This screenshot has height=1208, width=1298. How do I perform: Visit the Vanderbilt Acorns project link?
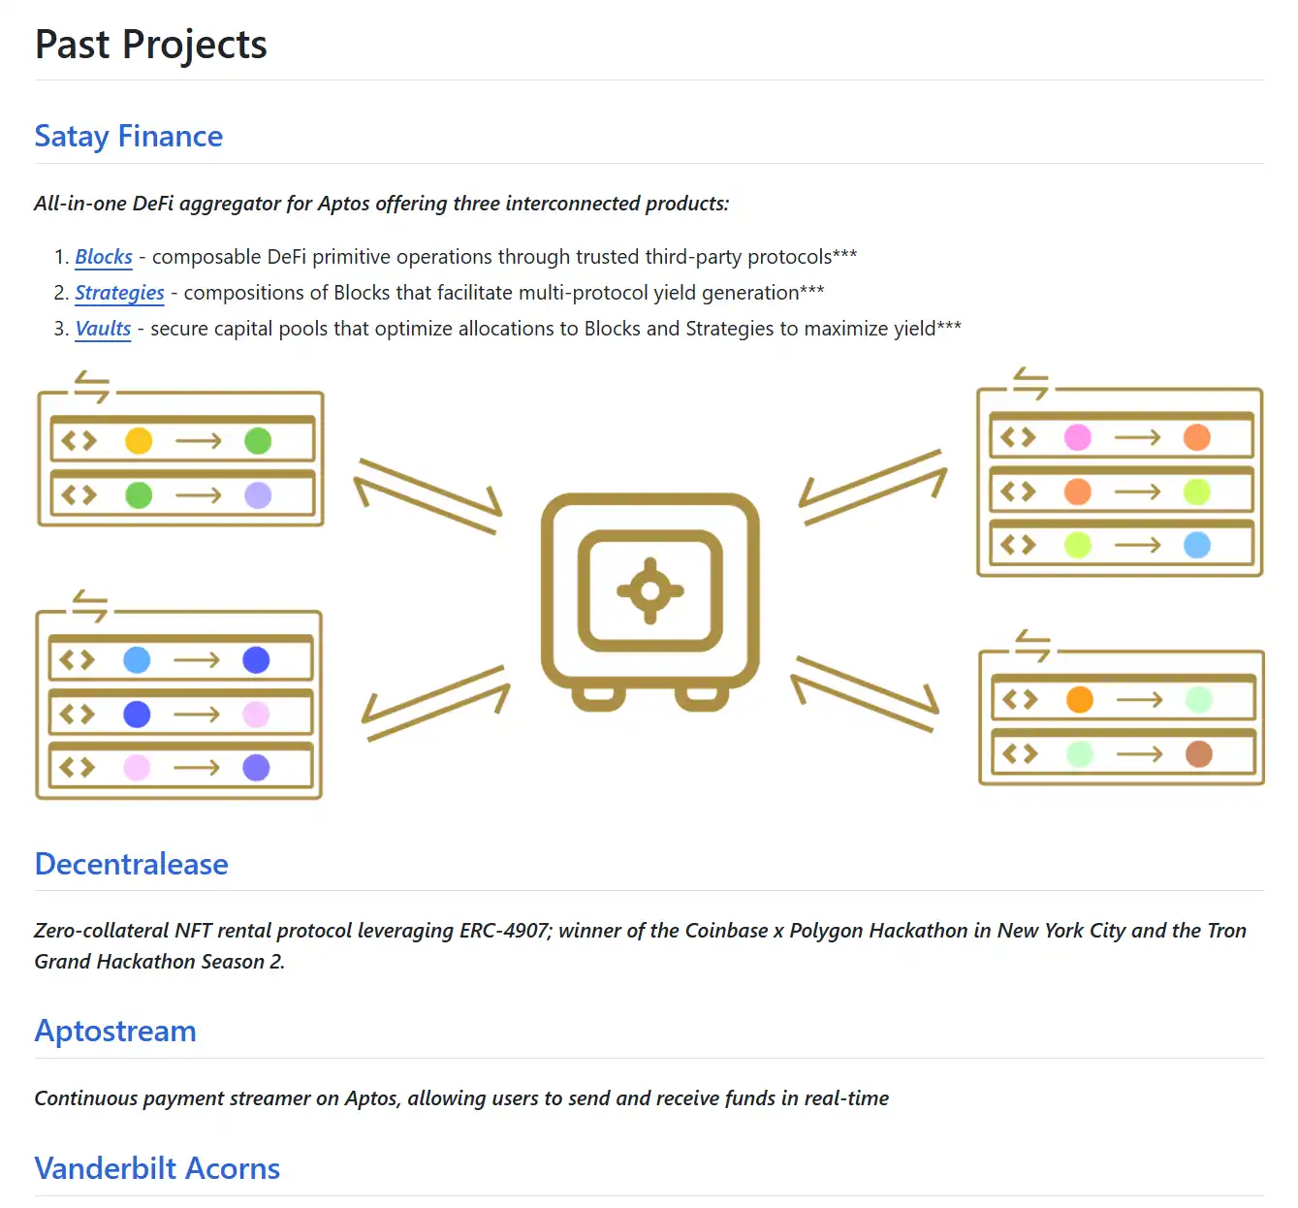click(157, 1168)
